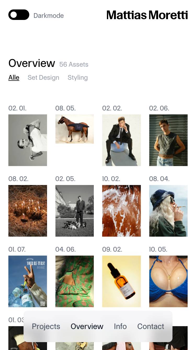The width and height of the screenshot is (196, 350).
Task: Open the horse coat close-up 10. 02.
Action: (x=122, y=211)
